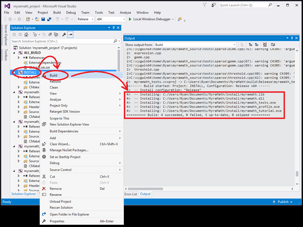Click the Save floppy disk icon

pyautogui.click(x=43, y=19)
